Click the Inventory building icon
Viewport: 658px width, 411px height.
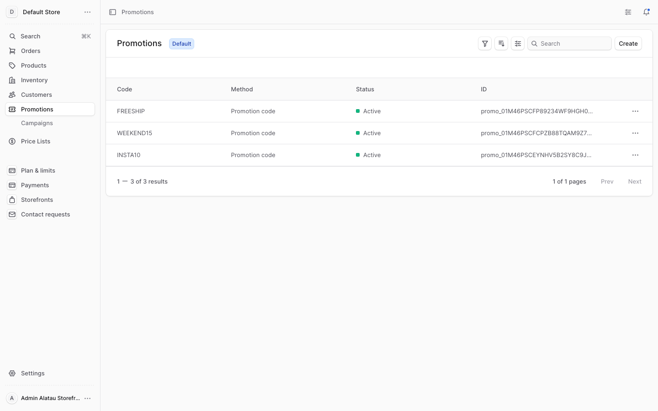click(x=12, y=80)
